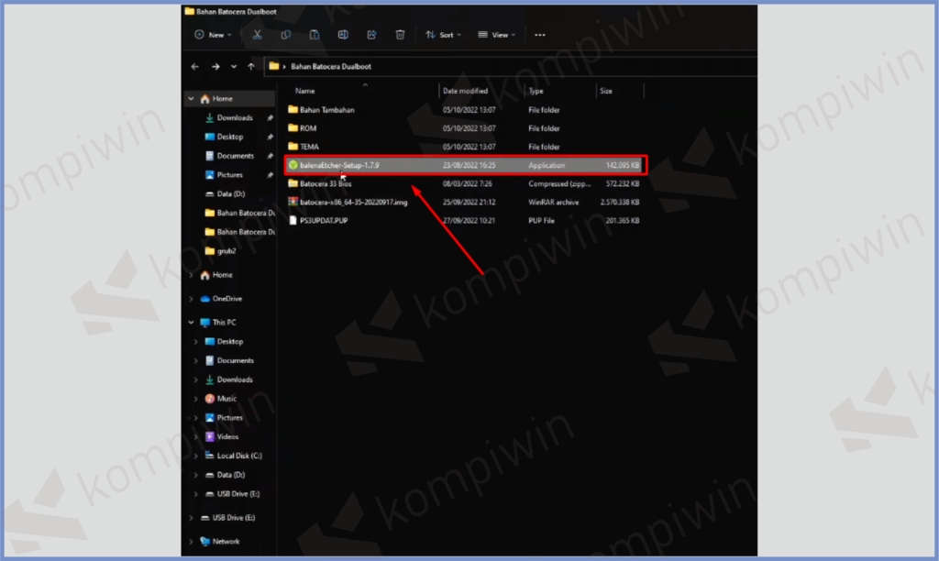The image size is (939, 561).
Task: Expand the Network tree node
Action: (x=191, y=542)
